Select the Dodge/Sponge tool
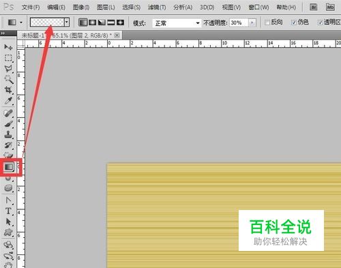Image resolution: width=341 pixels, height=268 pixels. [8, 188]
